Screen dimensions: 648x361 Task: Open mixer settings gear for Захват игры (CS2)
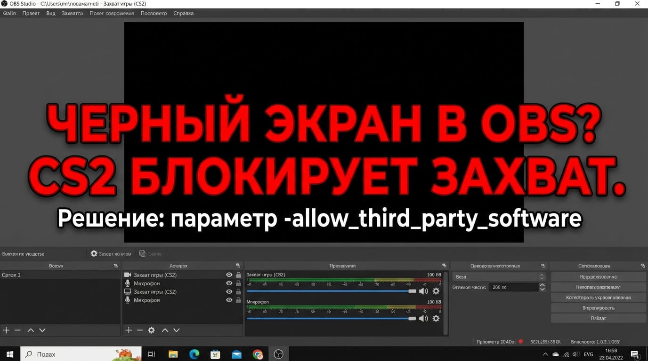pos(436,291)
